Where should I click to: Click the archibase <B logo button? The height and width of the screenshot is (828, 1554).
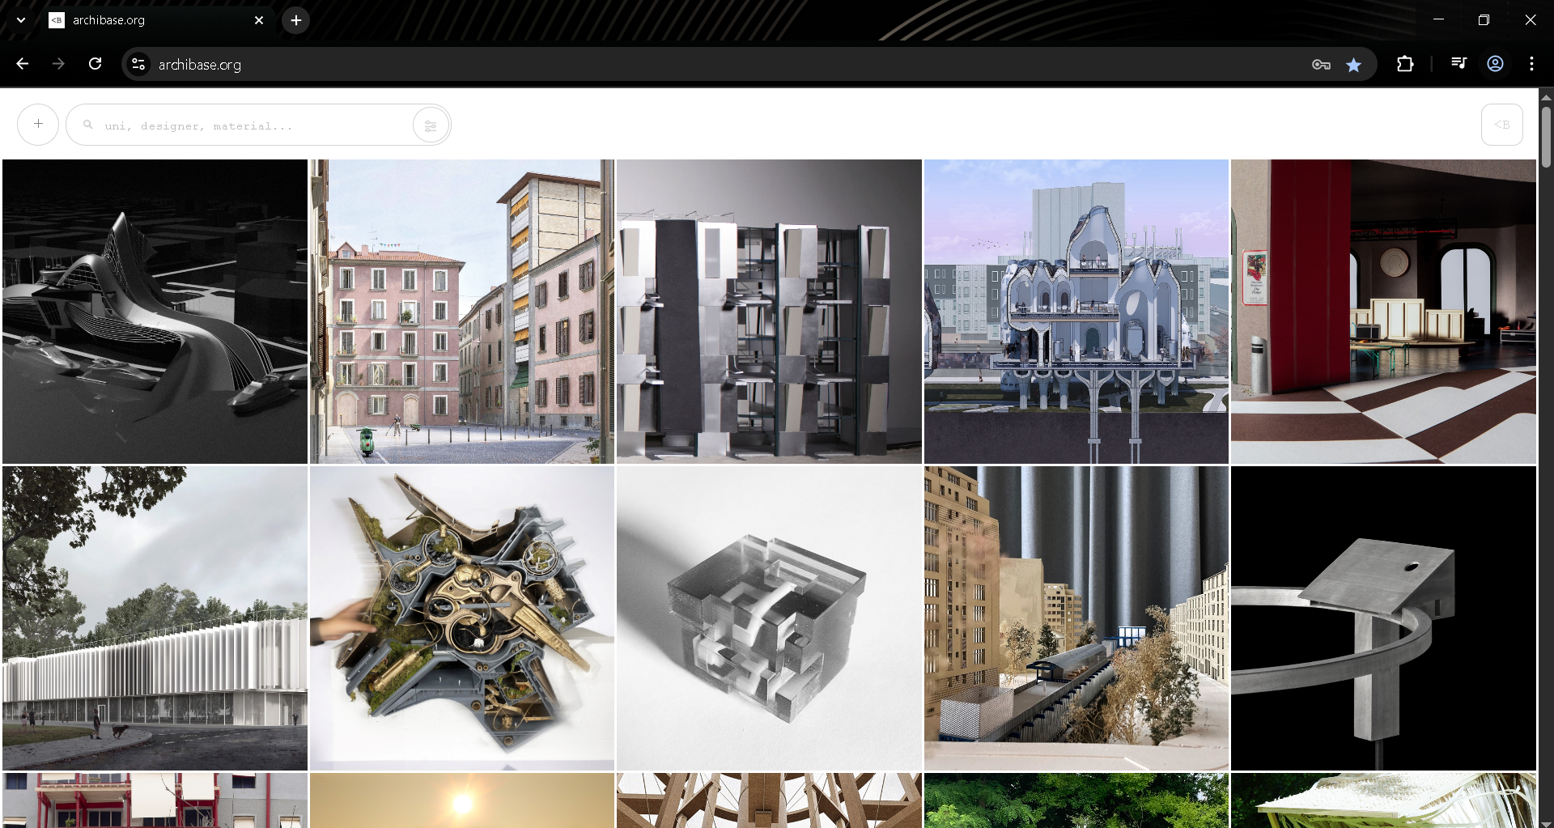pos(1501,125)
